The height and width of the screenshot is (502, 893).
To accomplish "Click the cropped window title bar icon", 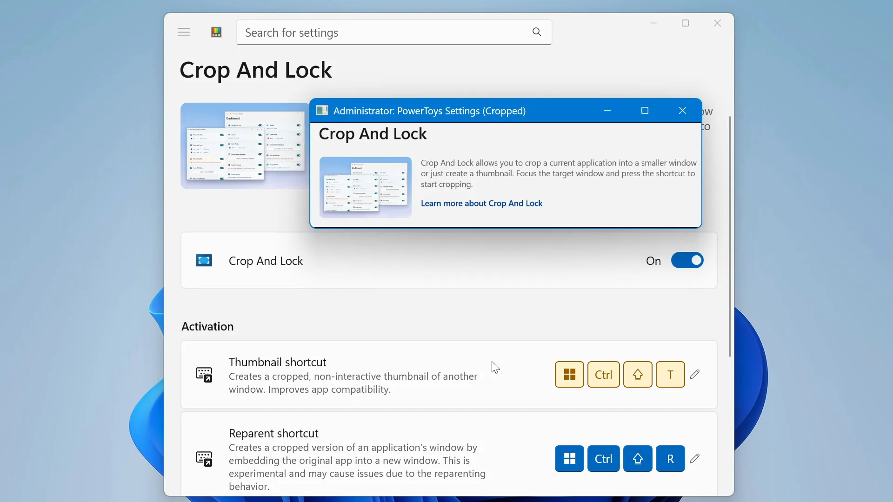I will point(322,110).
